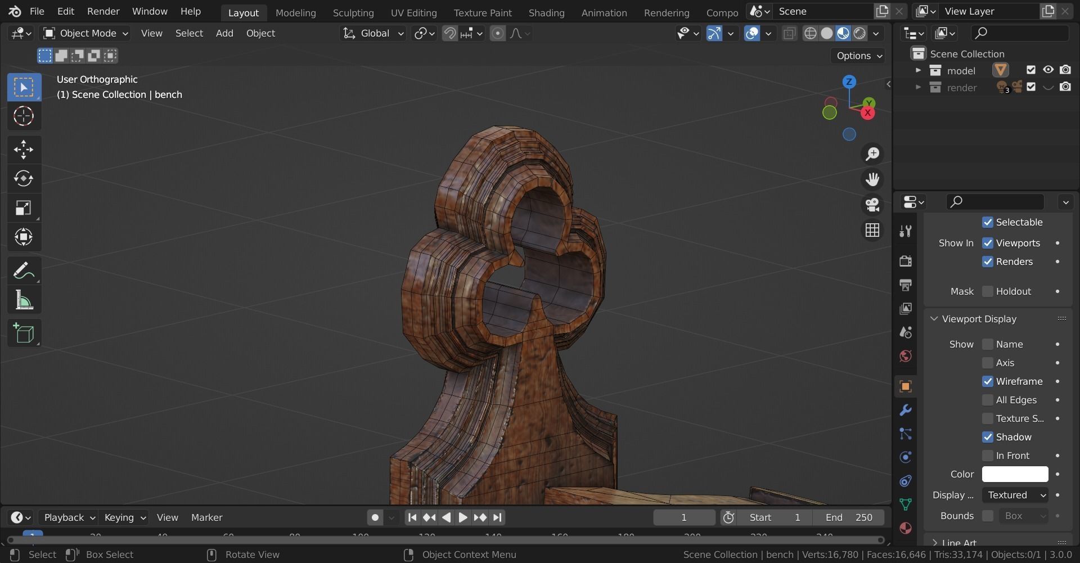Switch to solid viewport shading
The width and height of the screenshot is (1080, 563).
point(826,33)
